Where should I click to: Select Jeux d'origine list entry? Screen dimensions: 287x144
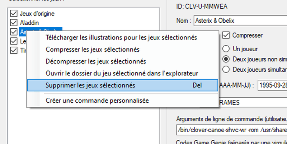click(37, 14)
